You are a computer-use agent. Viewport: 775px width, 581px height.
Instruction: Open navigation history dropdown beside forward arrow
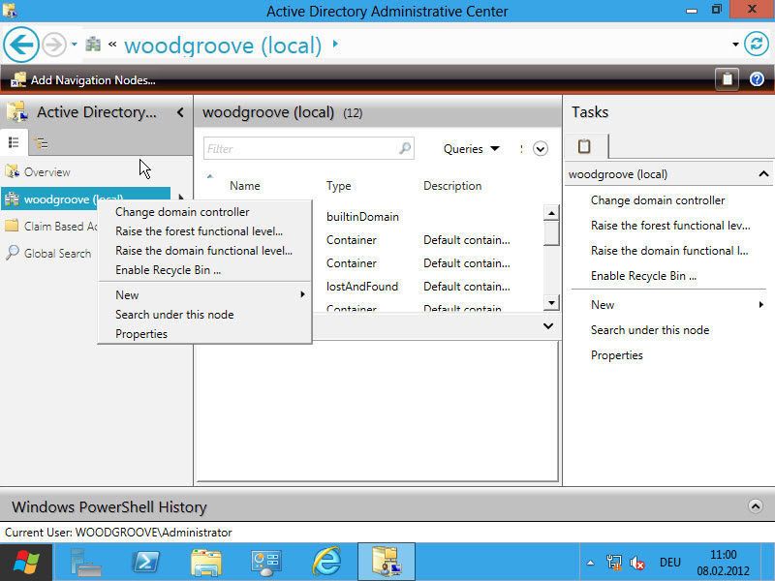(x=75, y=45)
